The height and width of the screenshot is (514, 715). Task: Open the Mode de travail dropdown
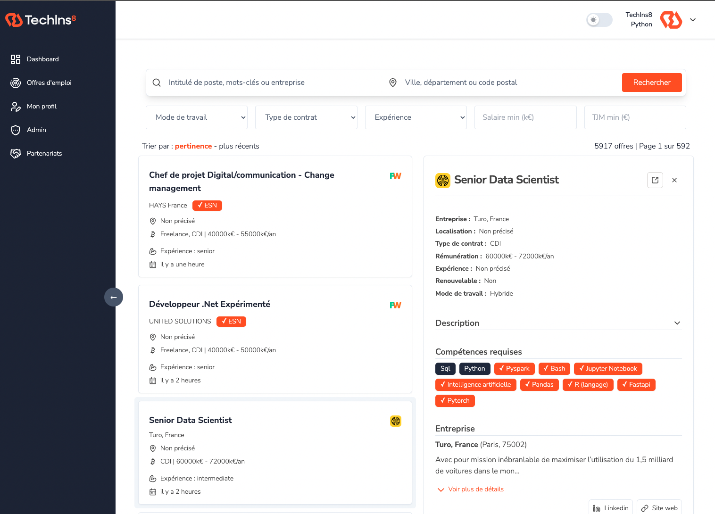pos(197,117)
